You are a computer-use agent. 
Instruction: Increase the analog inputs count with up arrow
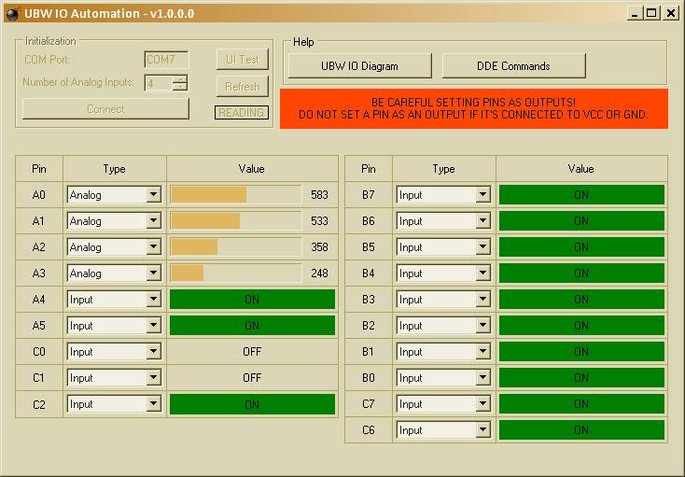(x=180, y=79)
